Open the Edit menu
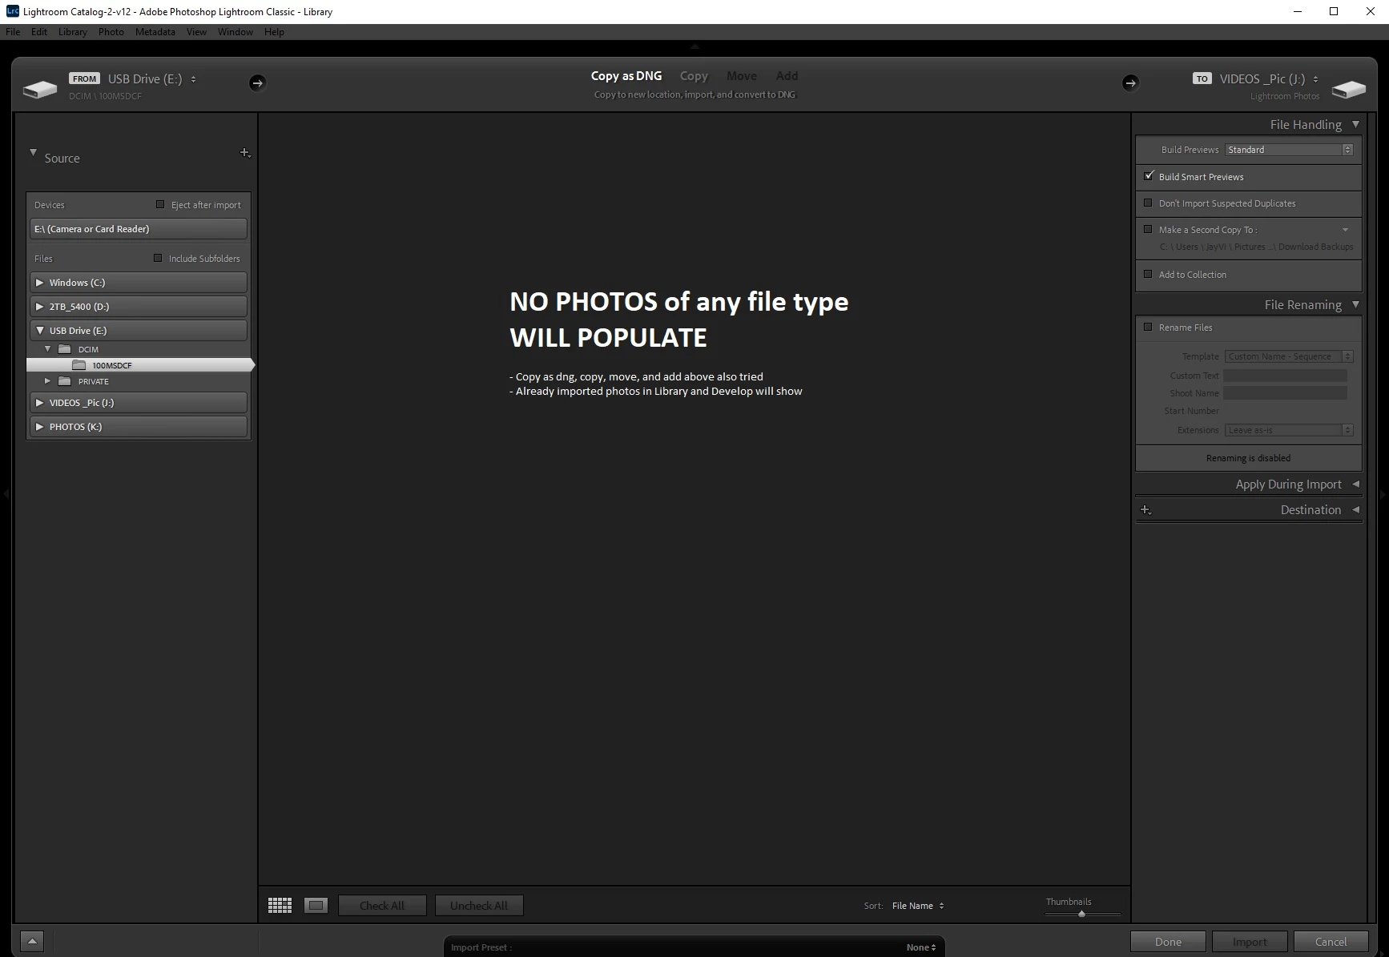Viewport: 1389px width, 957px height. [39, 32]
